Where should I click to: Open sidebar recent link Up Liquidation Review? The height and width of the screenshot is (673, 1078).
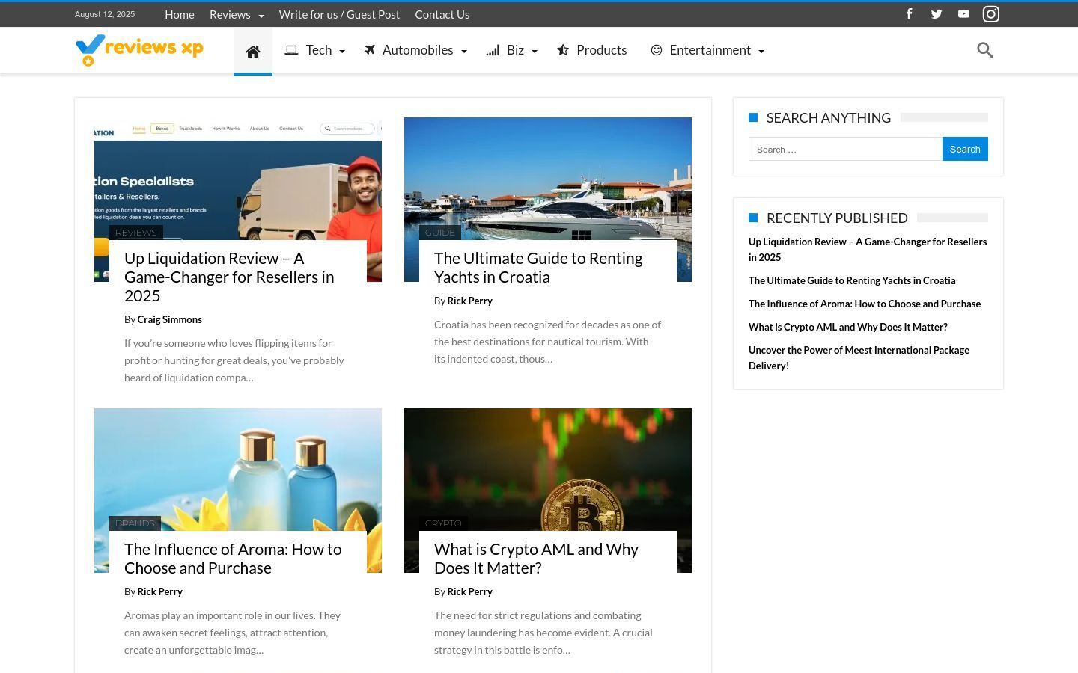coord(868,249)
